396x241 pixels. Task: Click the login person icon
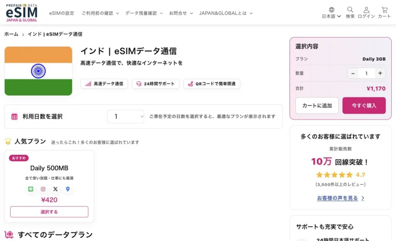[367, 10]
